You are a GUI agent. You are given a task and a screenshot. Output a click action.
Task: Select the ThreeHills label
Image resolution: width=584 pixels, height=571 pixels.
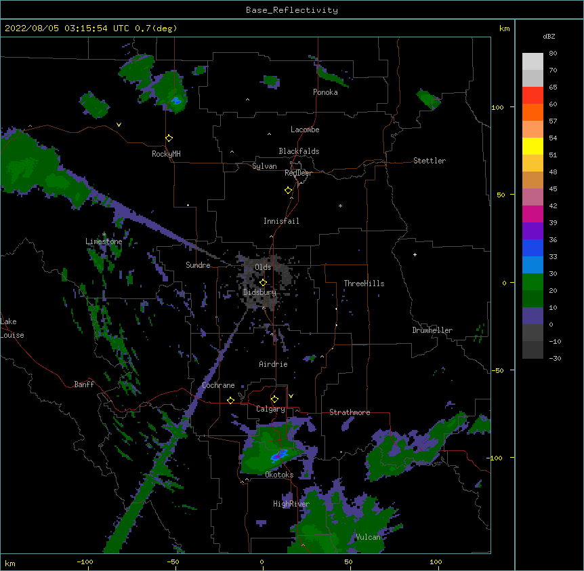(x=364, y=283)
